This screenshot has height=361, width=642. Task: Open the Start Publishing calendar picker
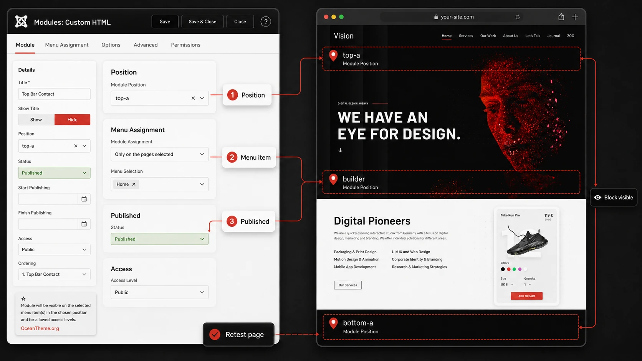[x=84, y=199]
